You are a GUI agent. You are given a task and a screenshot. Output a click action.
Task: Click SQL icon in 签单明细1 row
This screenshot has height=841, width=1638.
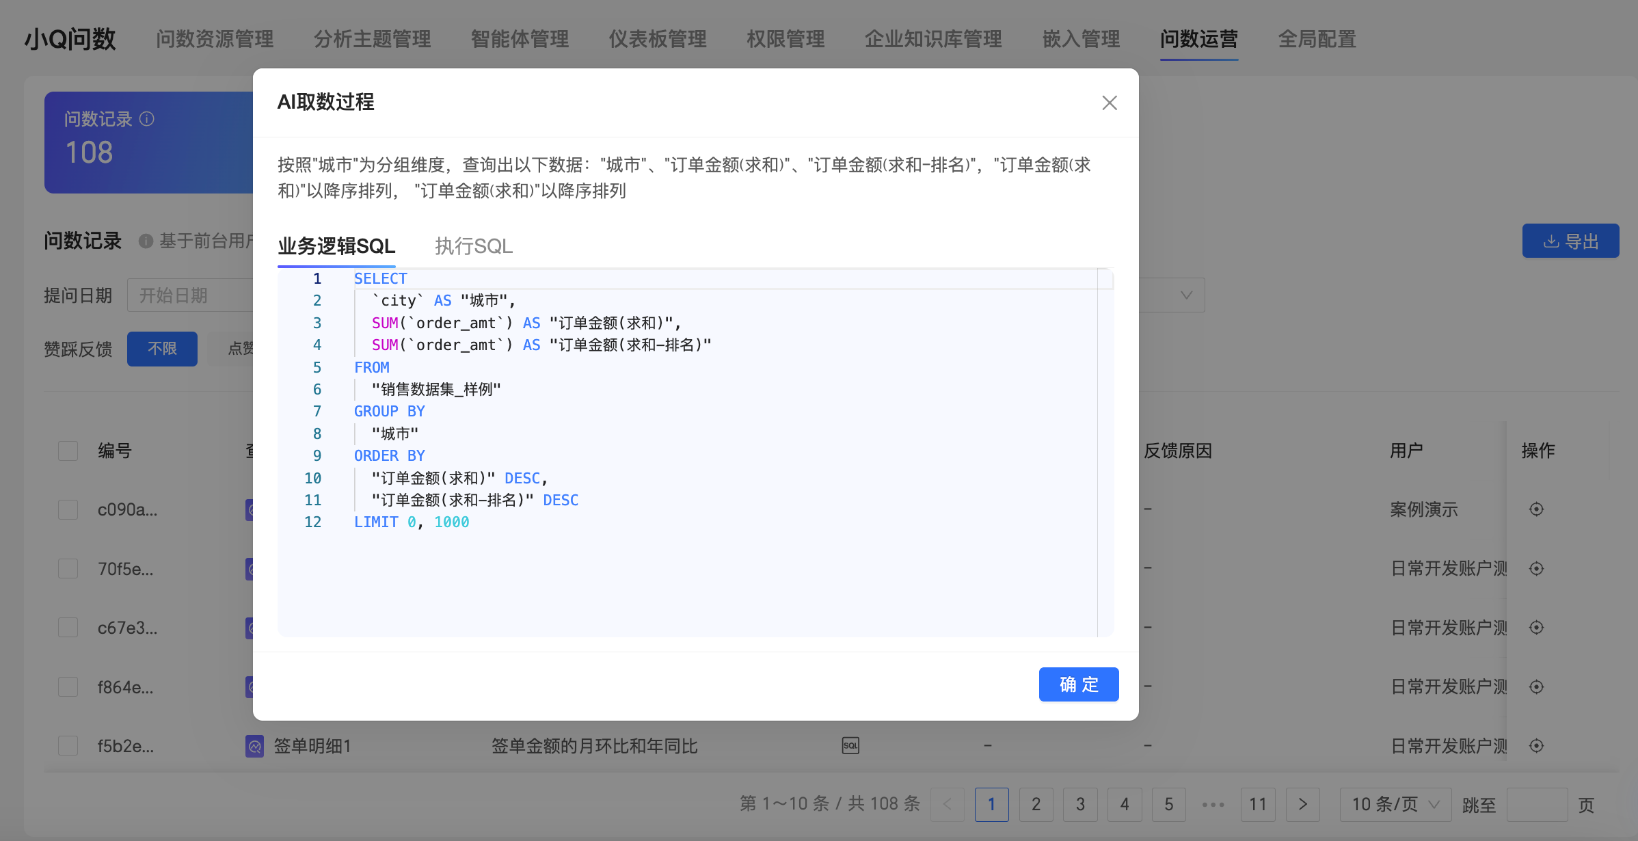(850, 745)
